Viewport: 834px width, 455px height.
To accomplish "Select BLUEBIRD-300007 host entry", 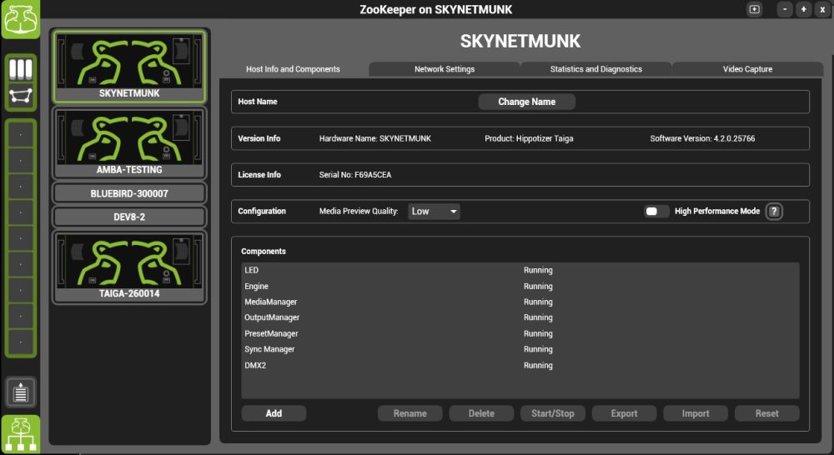I will click(x=129, y=193).
